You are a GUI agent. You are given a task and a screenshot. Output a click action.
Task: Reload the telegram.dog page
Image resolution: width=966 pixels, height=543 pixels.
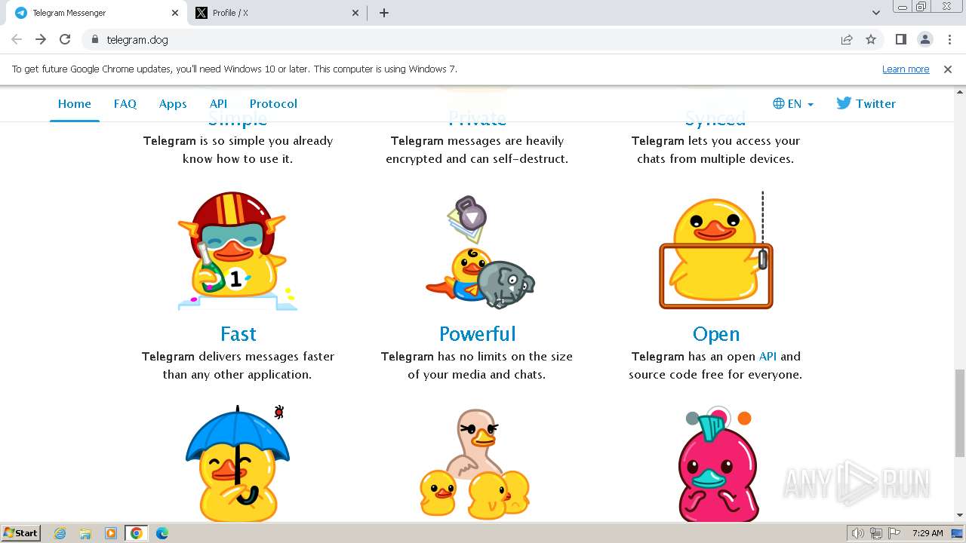click(65, 39)
